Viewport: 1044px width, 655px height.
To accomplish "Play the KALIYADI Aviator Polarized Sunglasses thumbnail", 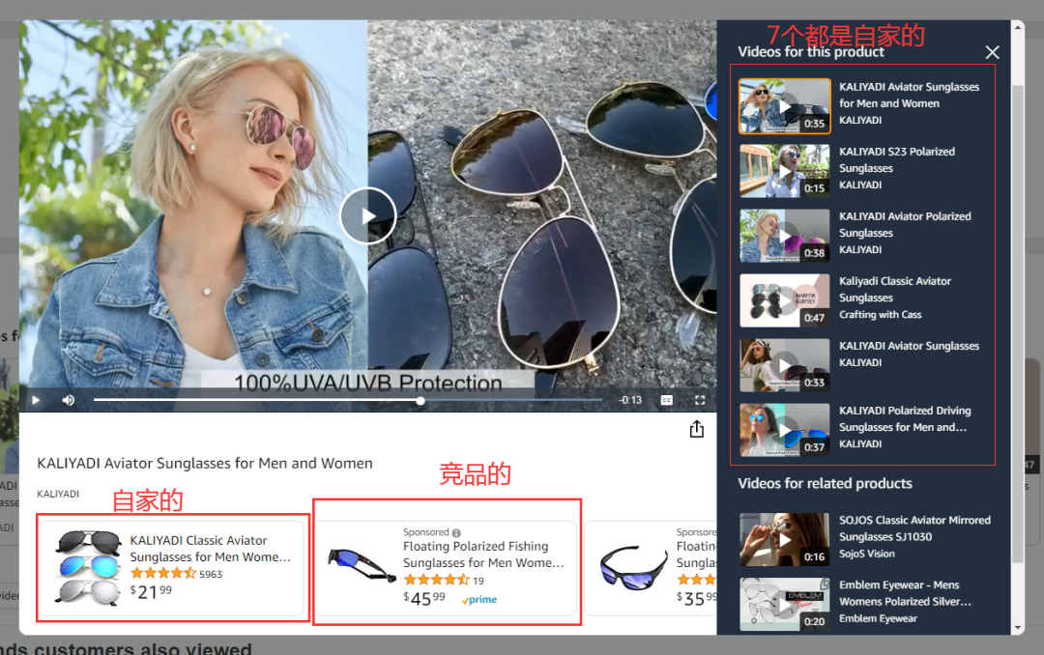I will pos(784,236).
